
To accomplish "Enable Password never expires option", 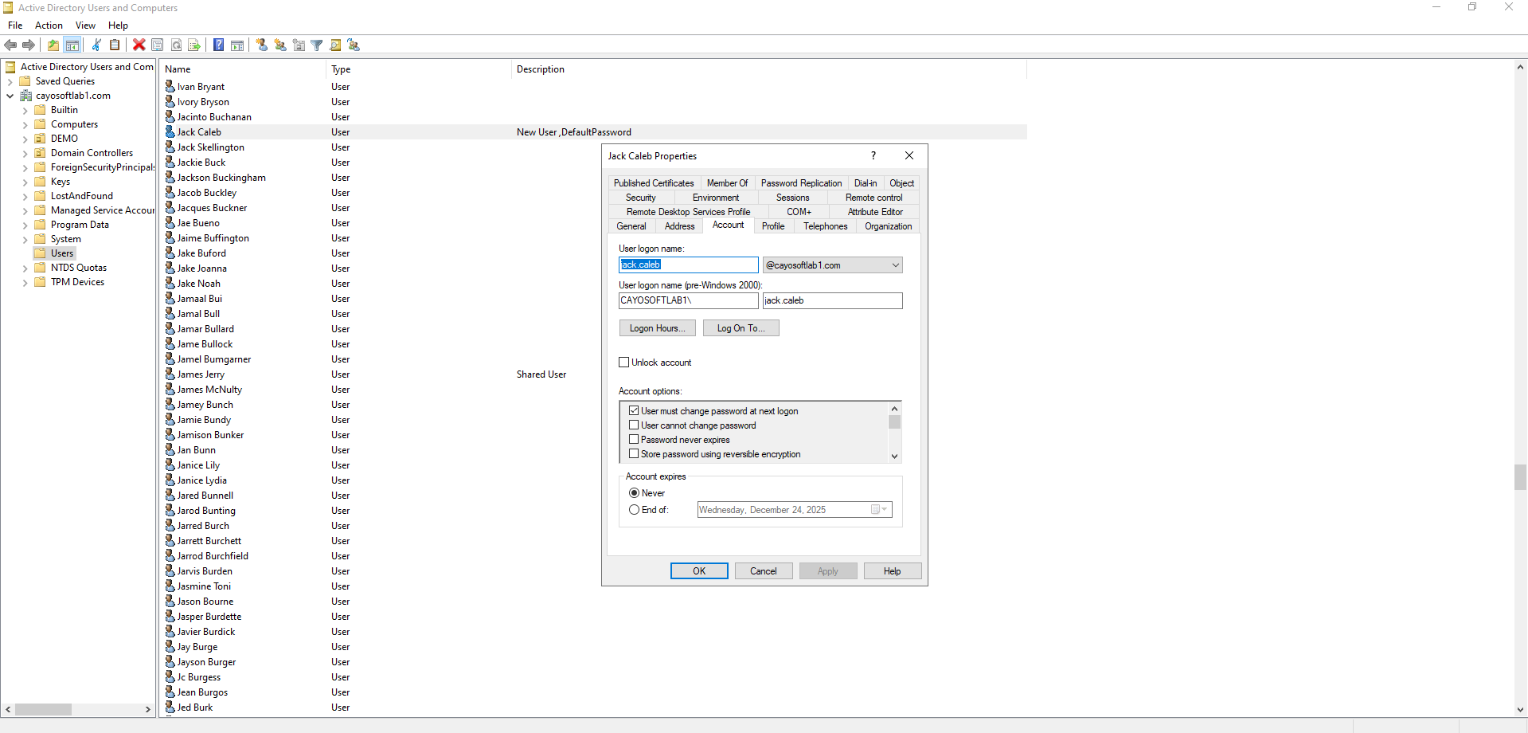I will 635,440.
